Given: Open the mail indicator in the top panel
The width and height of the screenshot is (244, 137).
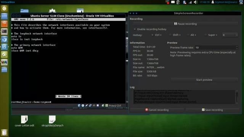Looking at the screenshot, I should point(173,2).
